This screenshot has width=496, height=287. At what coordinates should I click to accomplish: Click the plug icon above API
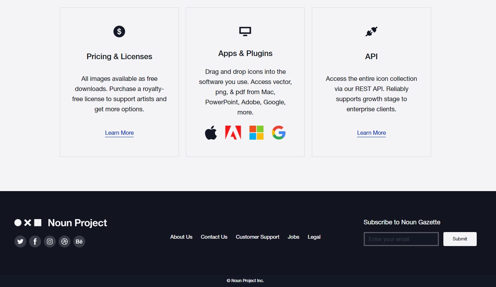click(x=371, y=32)
